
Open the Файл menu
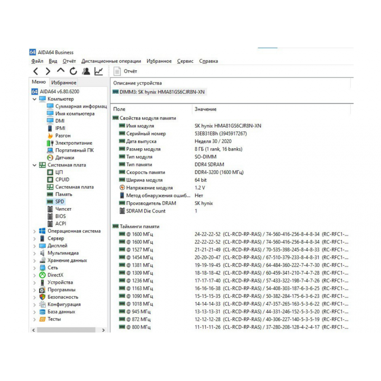point(37,61)
